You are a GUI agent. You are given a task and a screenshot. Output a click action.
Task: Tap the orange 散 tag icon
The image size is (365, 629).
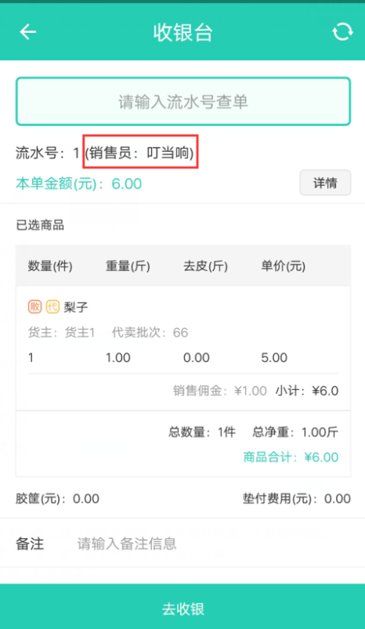pos(35,307)
